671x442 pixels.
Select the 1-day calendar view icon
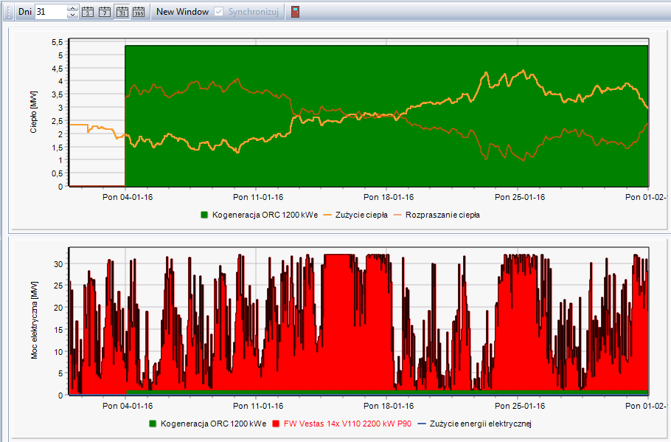88,12
